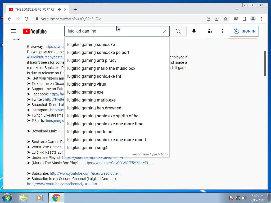
Task: Focus the YouTube search input field
Action: [114, 31]
